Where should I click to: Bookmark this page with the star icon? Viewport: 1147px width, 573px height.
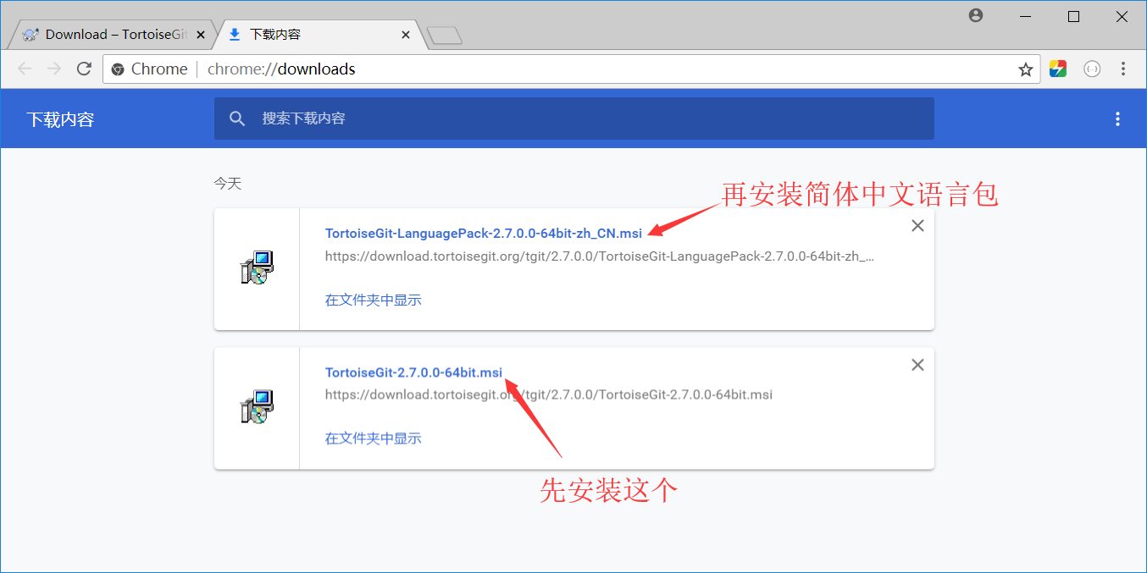(x=1025, y=69)
